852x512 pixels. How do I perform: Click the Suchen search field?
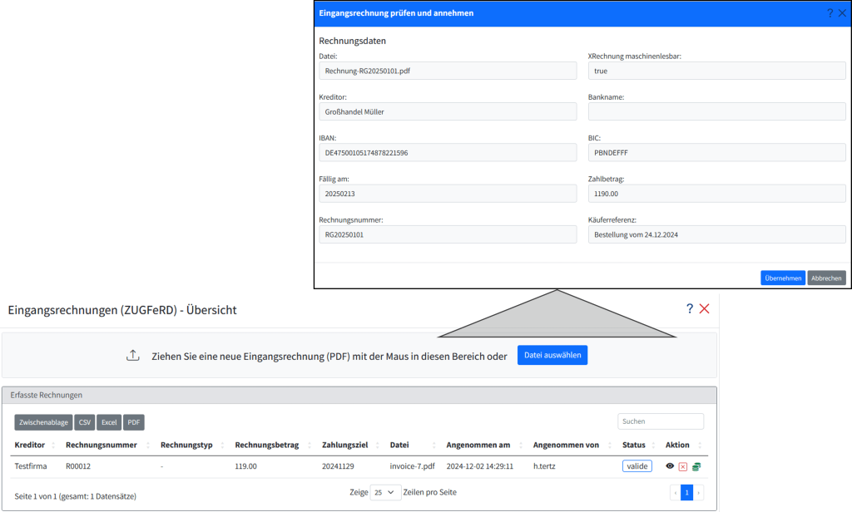pos(660,421)
